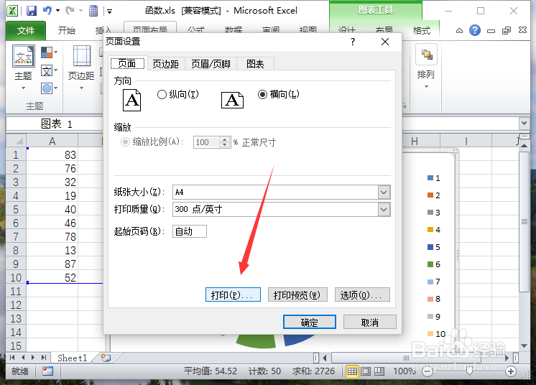Screen dimensions: 536x385
Task: Expand the Margins (页边距) dropdown arrow
Action: pyautogui.click(x=81, y=88)
